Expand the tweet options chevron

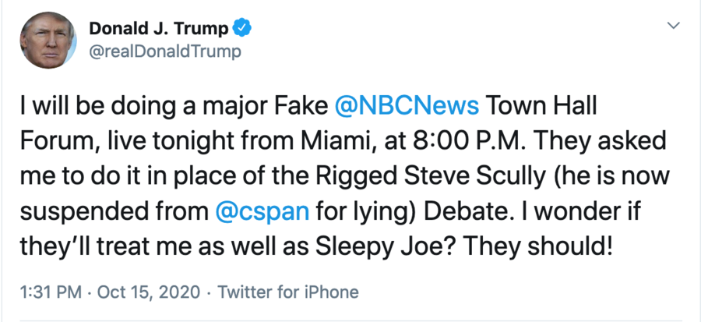pyautogui.click(x=673, y=26)
